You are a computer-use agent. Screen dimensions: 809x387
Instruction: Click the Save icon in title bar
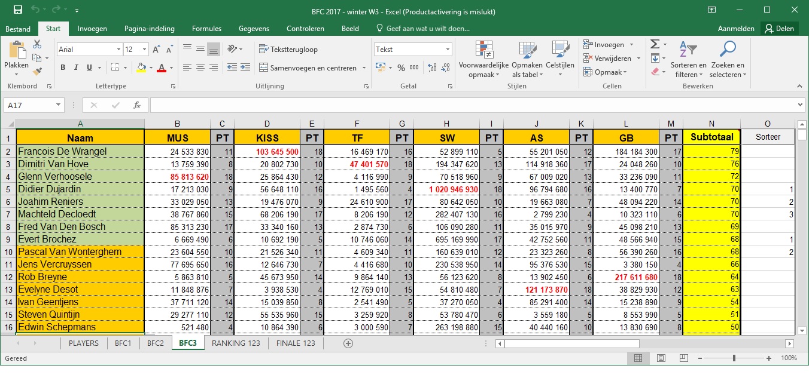pyautogui.click(x=18, y=10)
